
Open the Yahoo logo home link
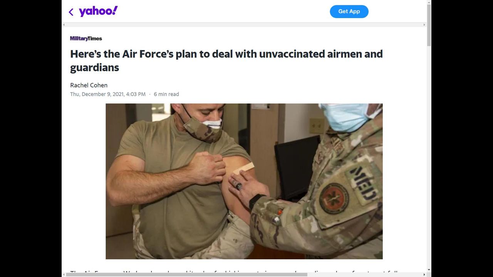tap(98, 11)
